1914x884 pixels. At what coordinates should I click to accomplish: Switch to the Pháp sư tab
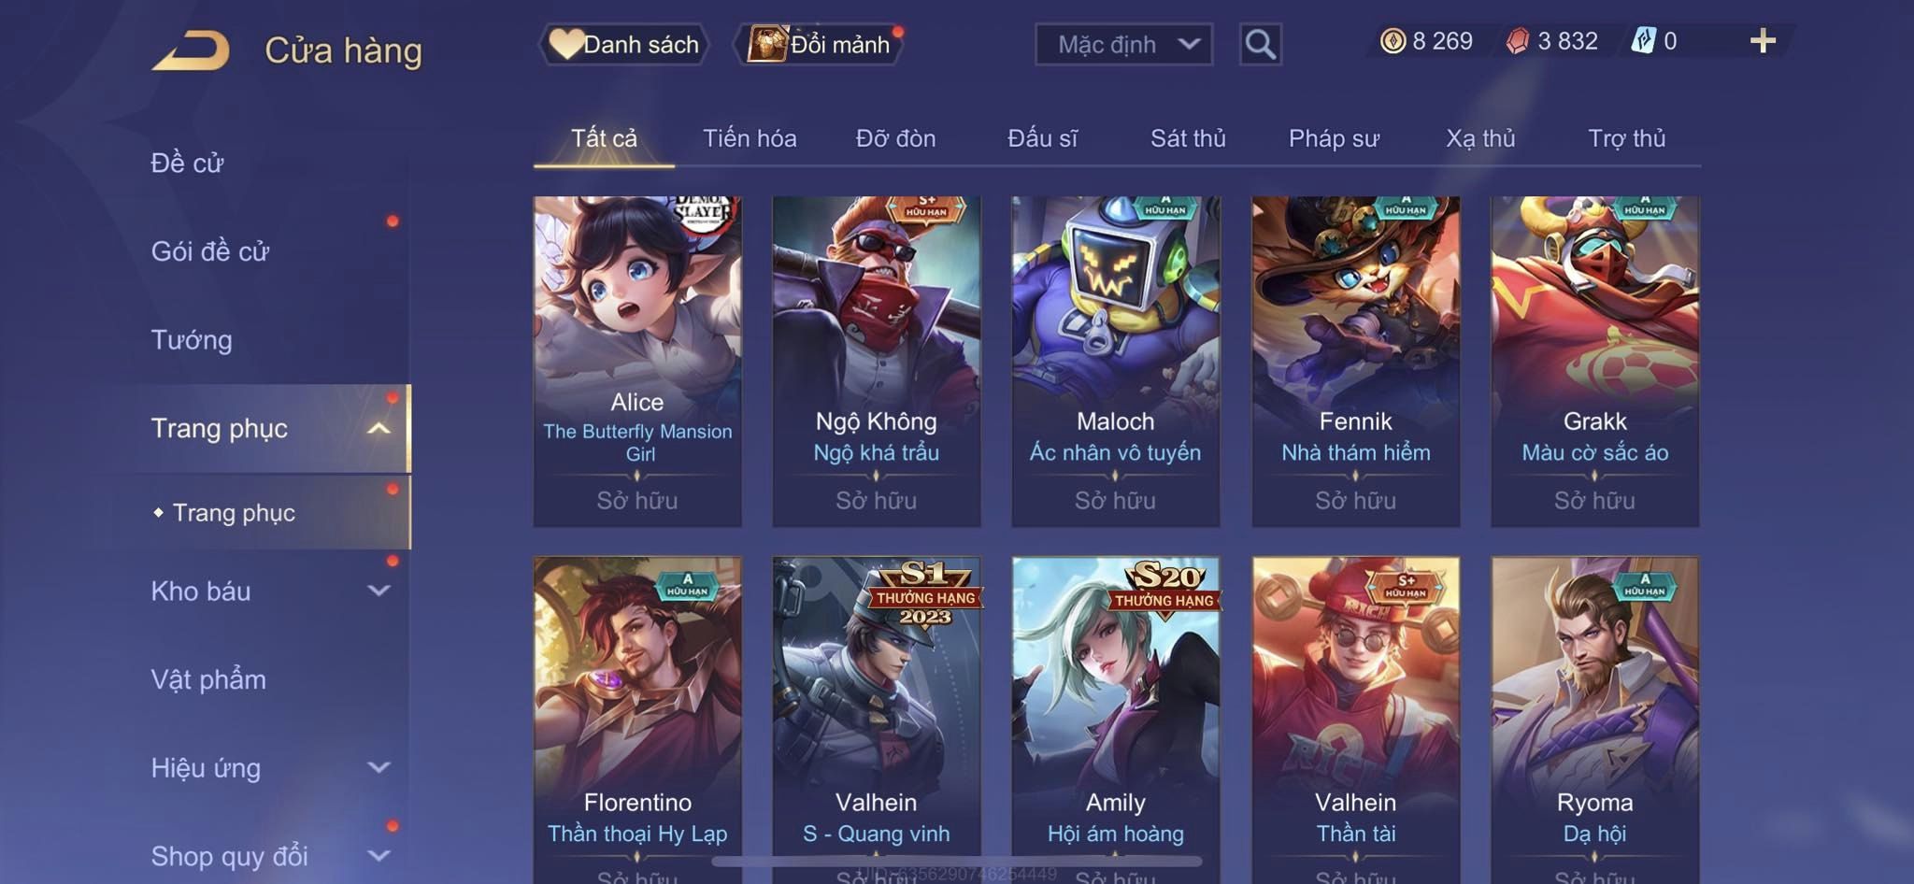pyautogui.click(x=1334, y=138)
